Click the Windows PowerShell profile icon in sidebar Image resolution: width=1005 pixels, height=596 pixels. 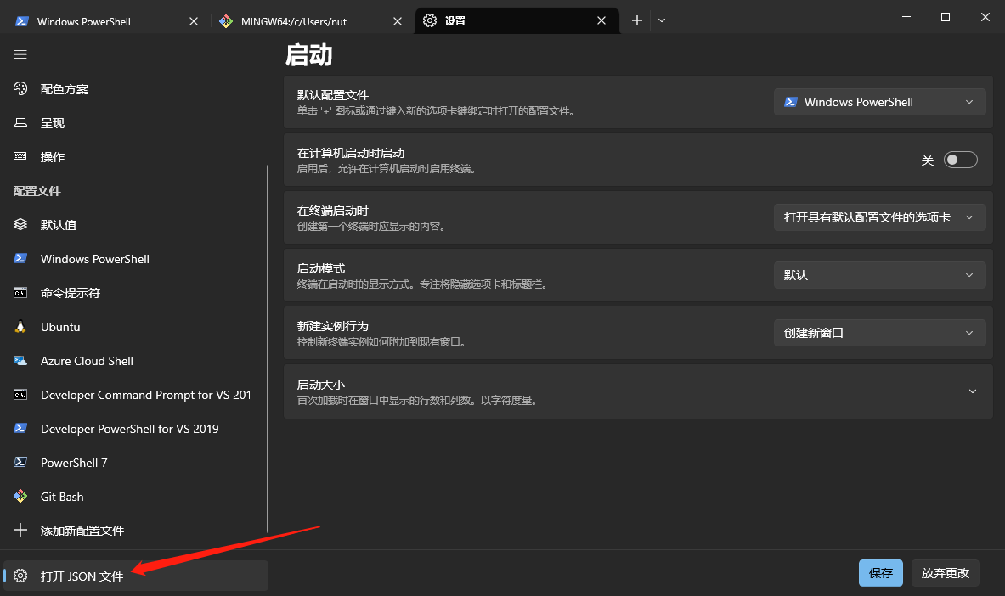click(x=20, y=258)
